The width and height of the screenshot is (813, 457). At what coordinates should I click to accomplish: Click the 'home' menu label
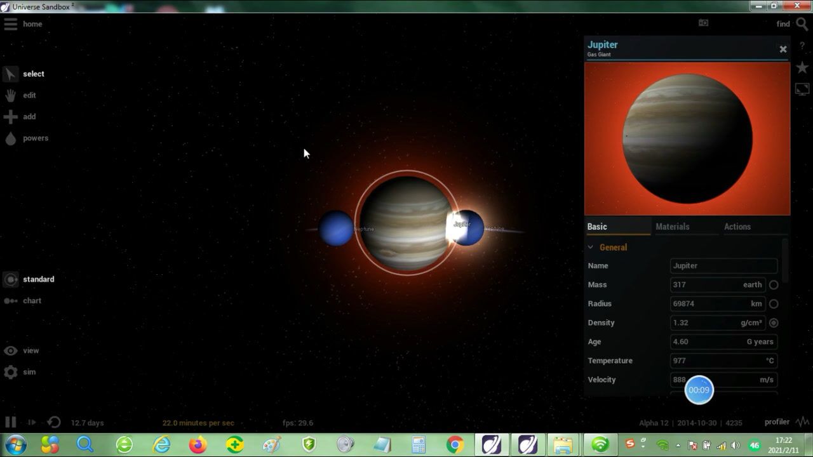click(32, 24)
